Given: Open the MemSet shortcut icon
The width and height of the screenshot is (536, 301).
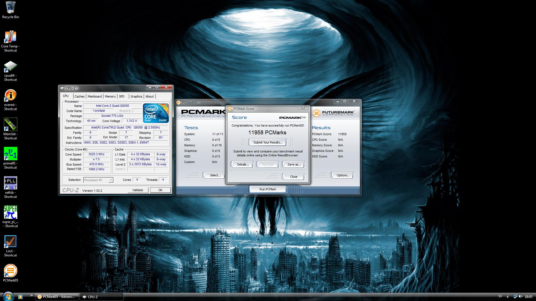Looking at the screenshot, I should pyautogui.click(x=10, y=129).
